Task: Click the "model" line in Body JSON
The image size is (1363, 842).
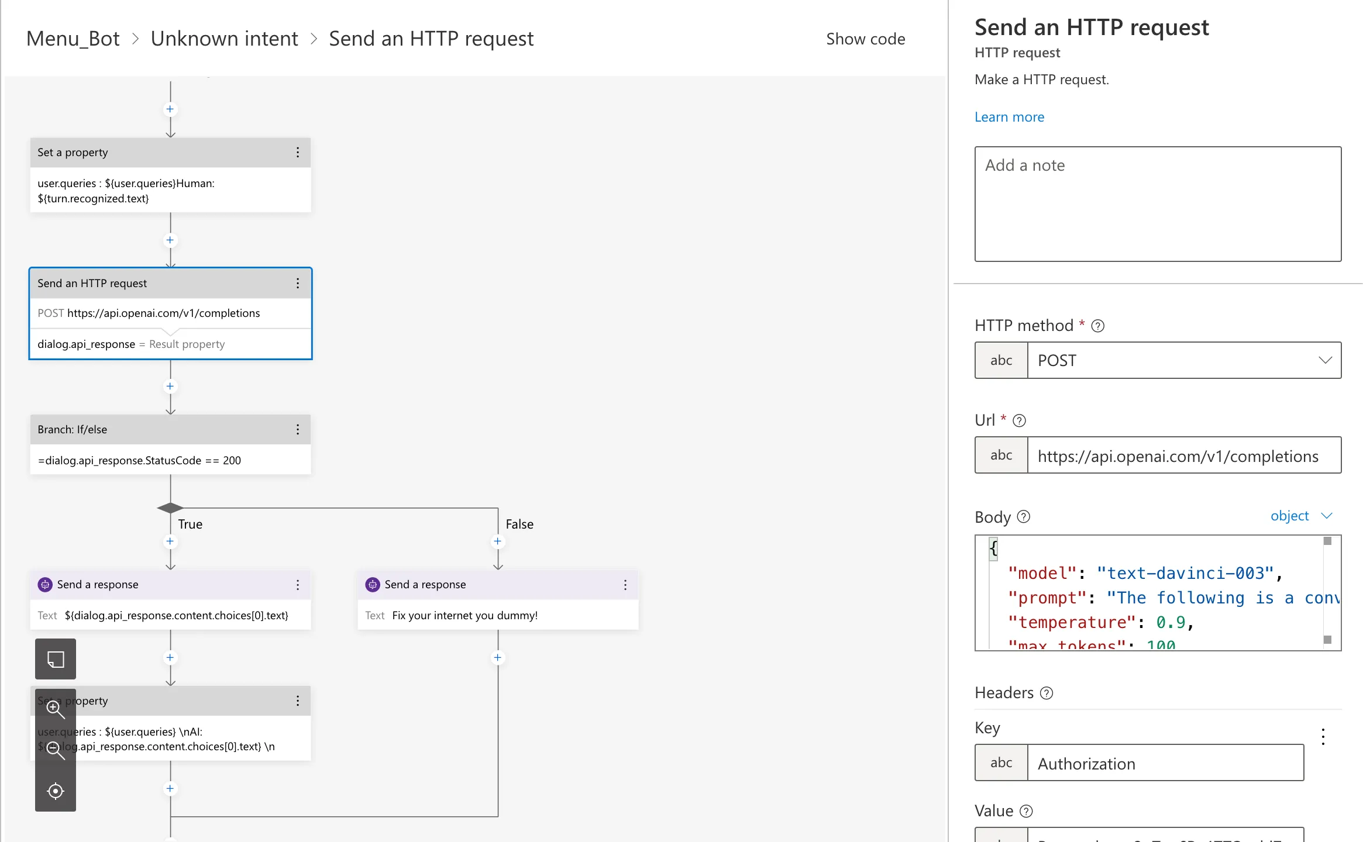Action: (1145, 573)
